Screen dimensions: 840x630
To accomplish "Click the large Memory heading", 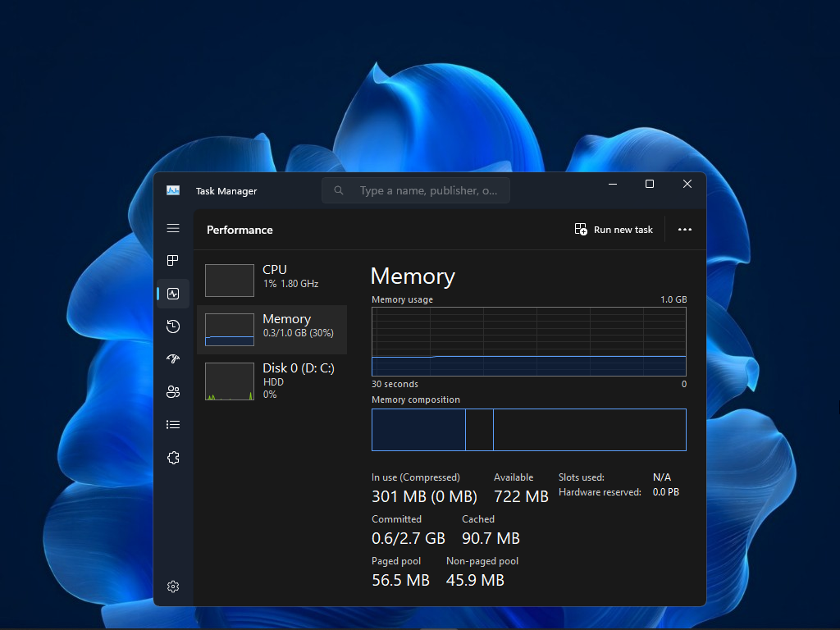I will (x=413, y=276).
